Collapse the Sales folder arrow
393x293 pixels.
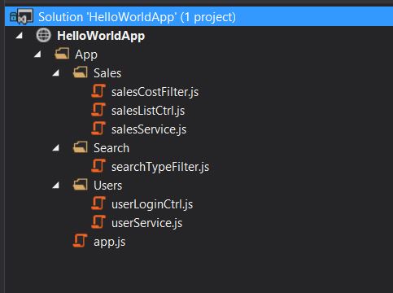pos(56,73)
